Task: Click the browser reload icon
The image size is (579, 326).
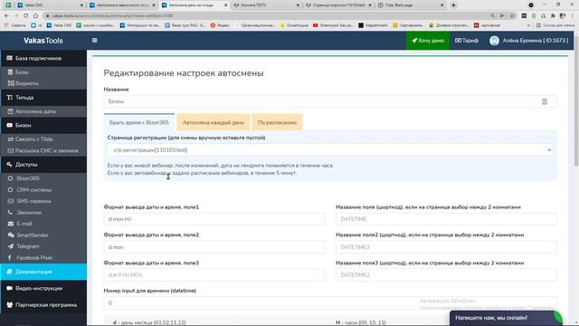Action: 26,16
